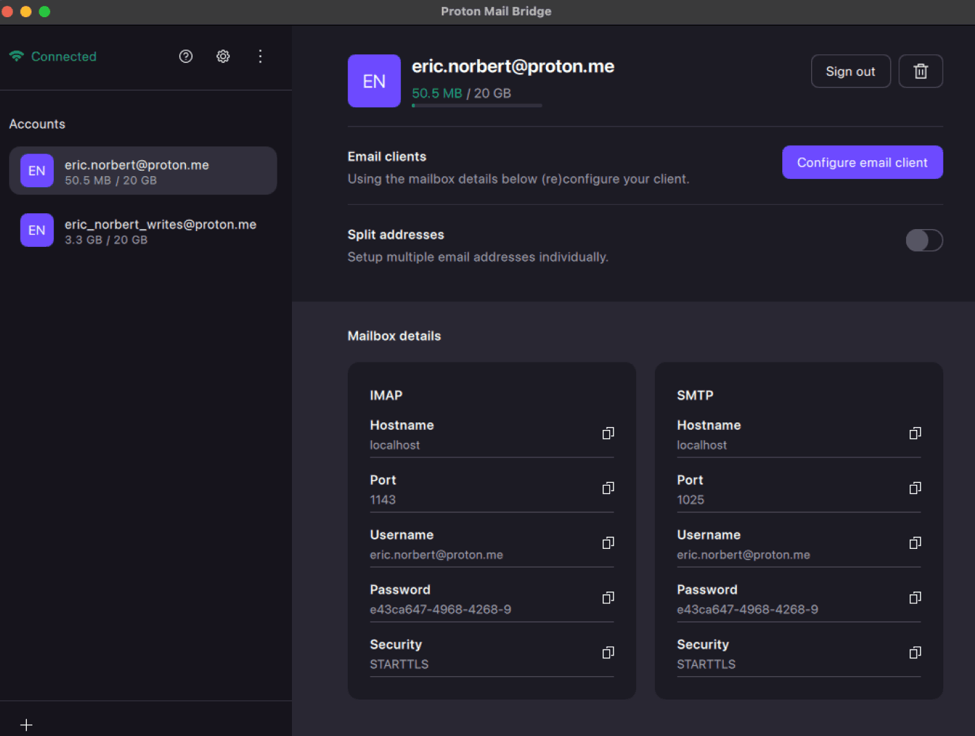Screen dimensions: 975x736
Task: Click EN avatar of eric_norbert_writes account
Action: (x=37, y=230)
